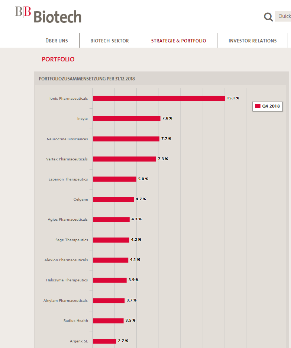
Task: Open the STRATEGIE & PORTFOLIO menu
Action: coord(179,41)
